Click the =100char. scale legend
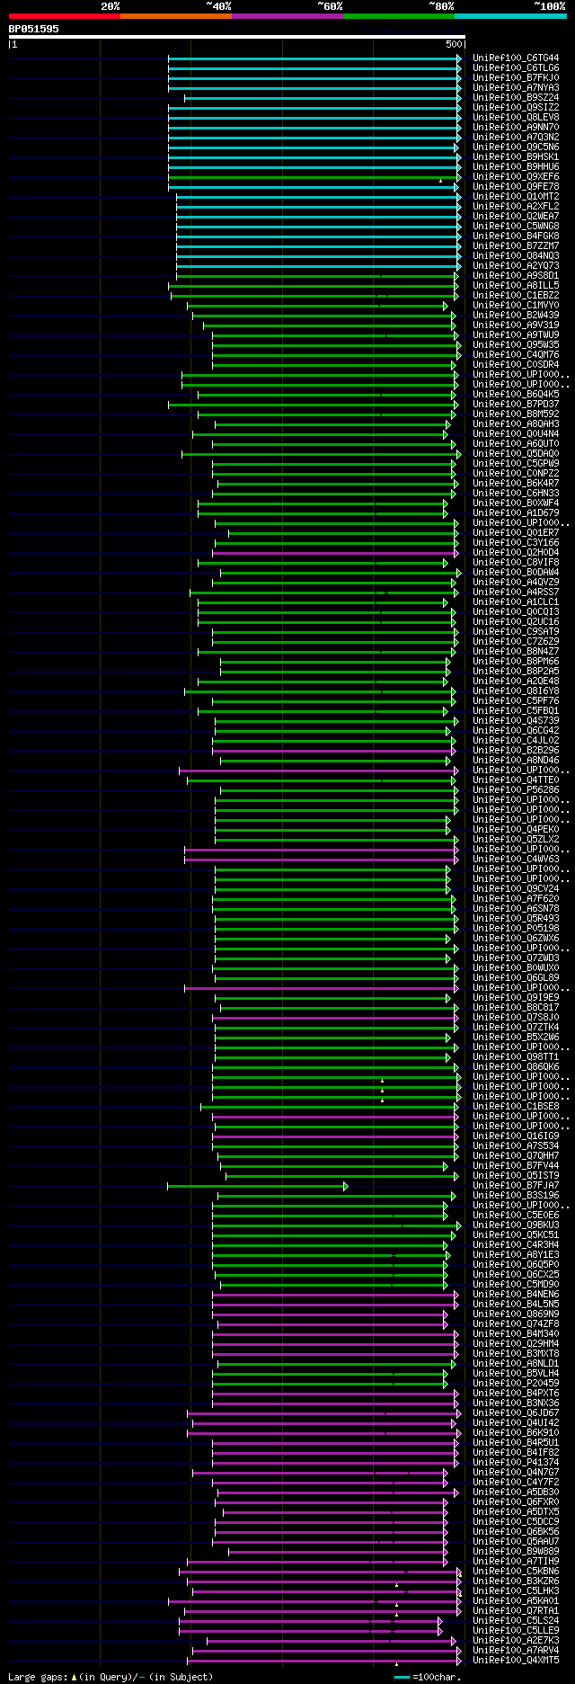This screenshot has width=575, height=1684. point(428,1677)
